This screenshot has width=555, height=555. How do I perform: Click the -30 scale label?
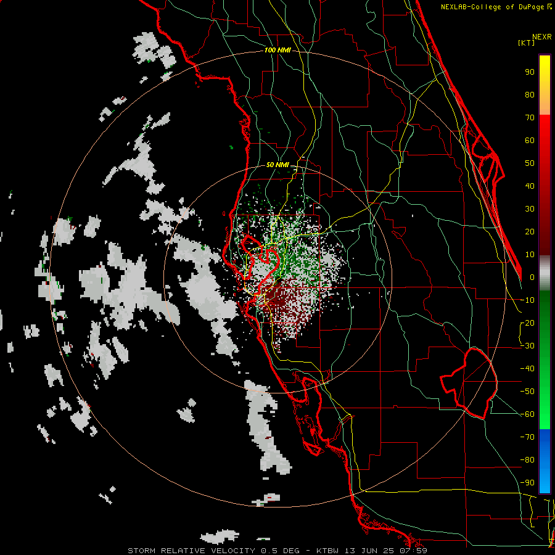[x=527, y=346]
